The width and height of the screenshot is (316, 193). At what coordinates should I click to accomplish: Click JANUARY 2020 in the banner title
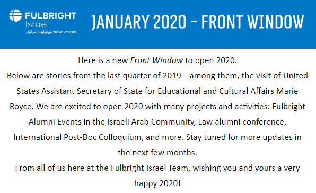point(139,22)
